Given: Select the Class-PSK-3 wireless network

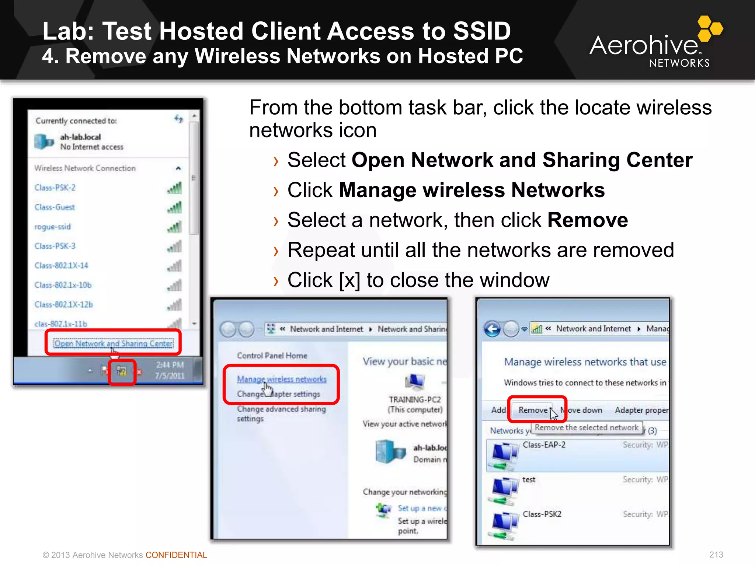Looking at the screenshot, I should pos(55,246).
